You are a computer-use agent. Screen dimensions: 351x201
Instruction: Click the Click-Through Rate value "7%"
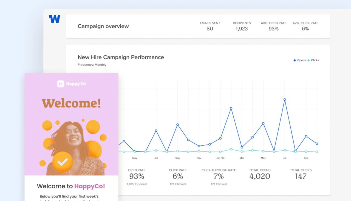coord(219,176)
